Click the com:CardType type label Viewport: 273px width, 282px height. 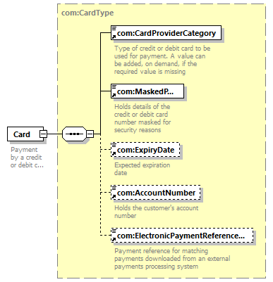coord(87,13)
